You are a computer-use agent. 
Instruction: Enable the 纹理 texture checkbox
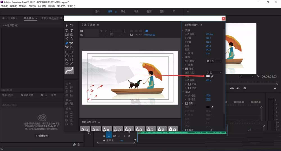pos(189,88)
